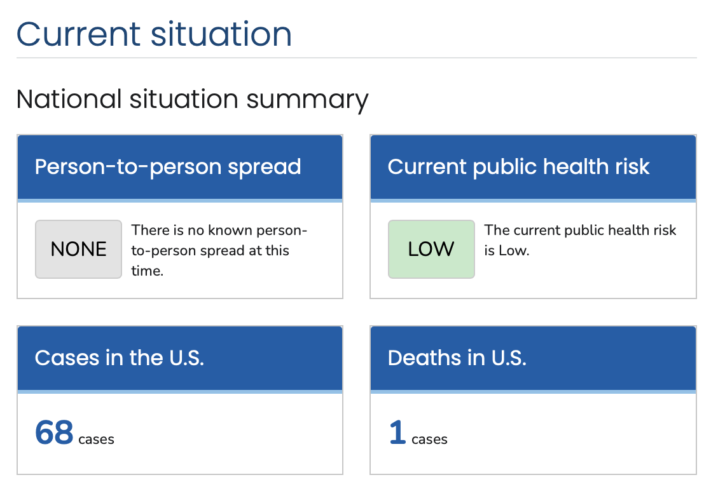Click the NONE status badge
The width and height of the screenshot is (711, 489).
[x=78, y=249]
